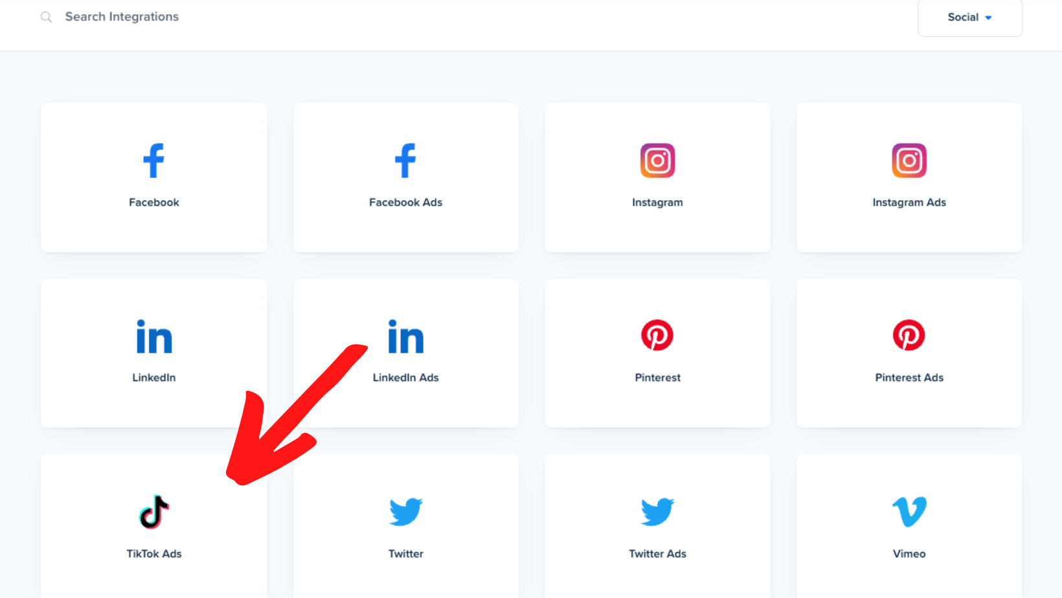1062x598 pixels.
Task: Click the search magnifier icon
Action: tap(46, 17)
